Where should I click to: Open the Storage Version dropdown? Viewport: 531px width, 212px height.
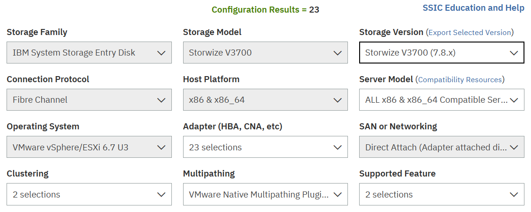coord(442,53)
